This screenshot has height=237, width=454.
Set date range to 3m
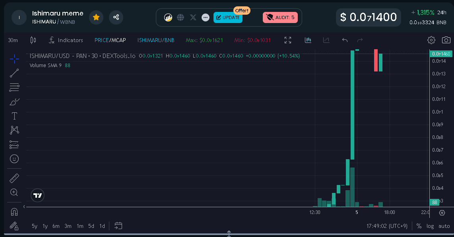(68, 226)
